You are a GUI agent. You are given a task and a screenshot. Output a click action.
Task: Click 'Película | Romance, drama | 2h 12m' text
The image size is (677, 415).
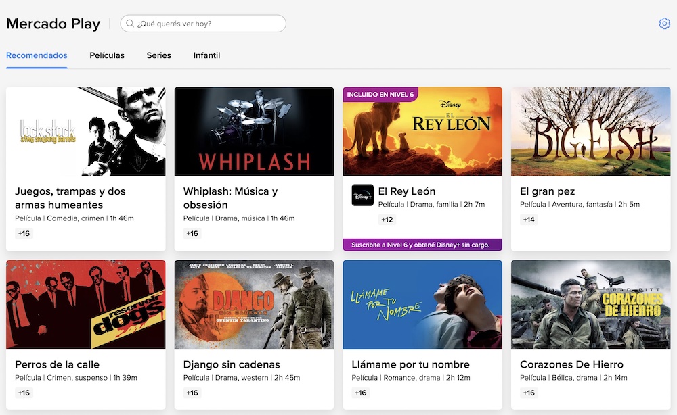click(411, 378)
